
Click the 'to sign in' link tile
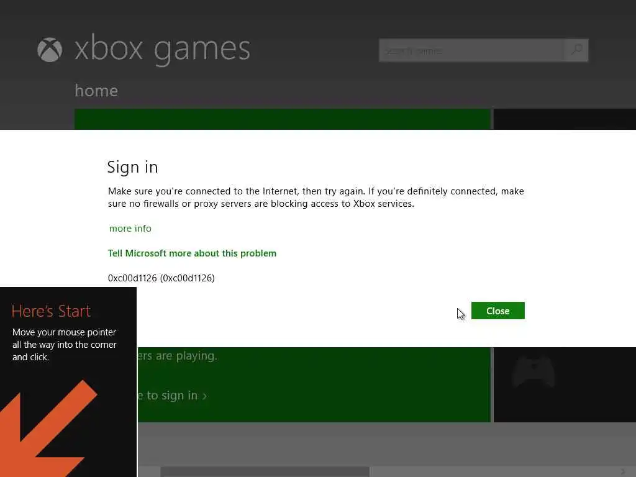click(x=173, y=396)
